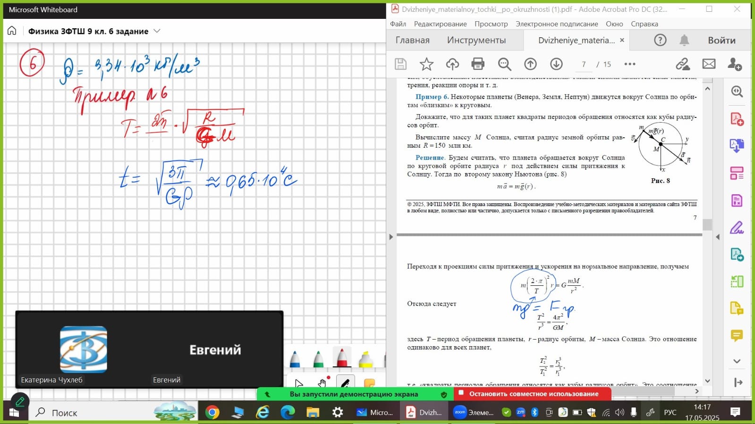Open the Fill & Sign pen tool
Viewport: 755px width, 424px height.
737,228
